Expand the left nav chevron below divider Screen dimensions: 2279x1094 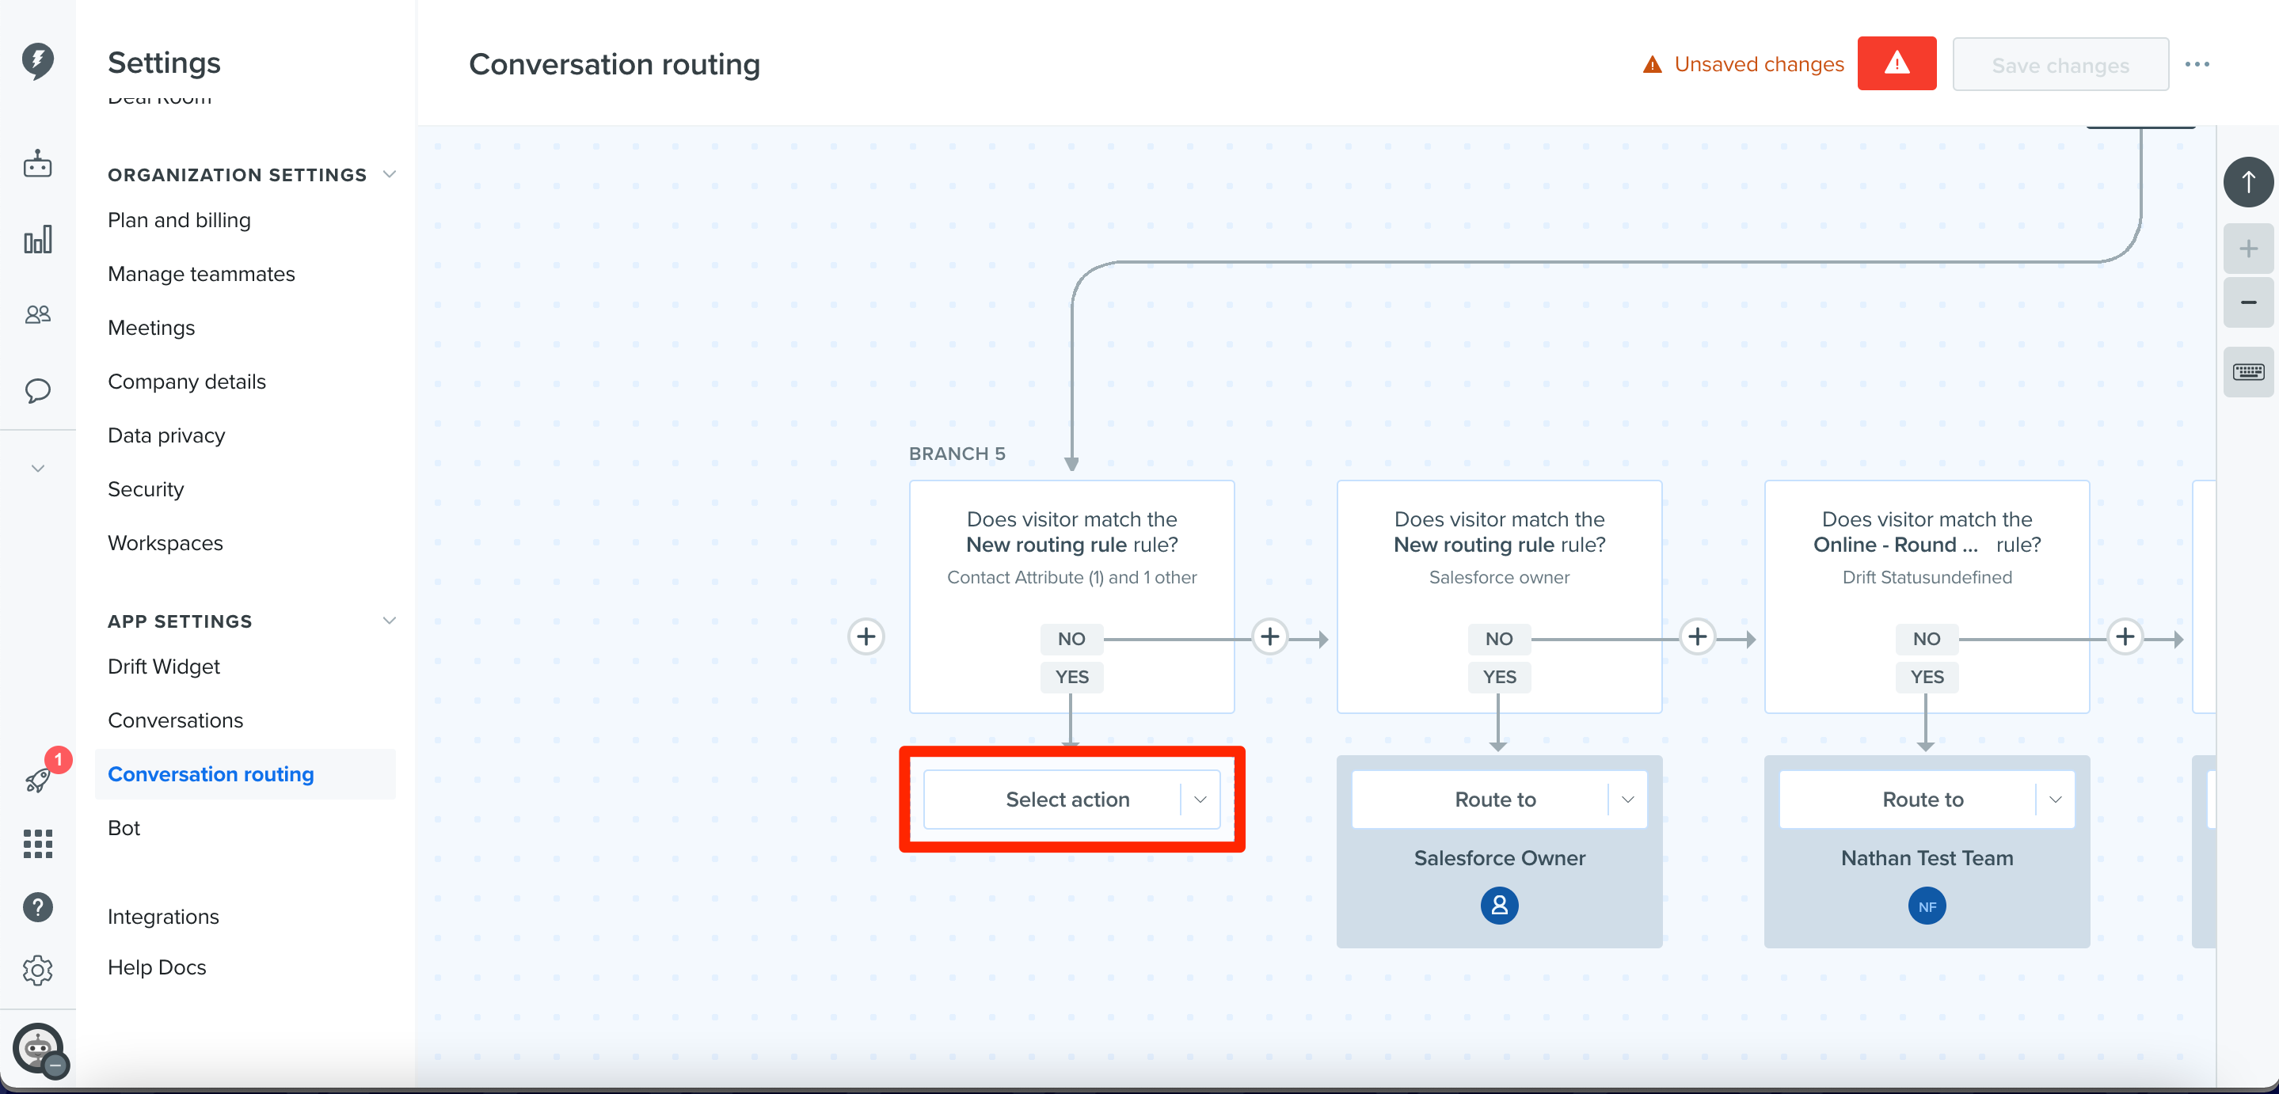pyautogui.click(x=37, y=468)
